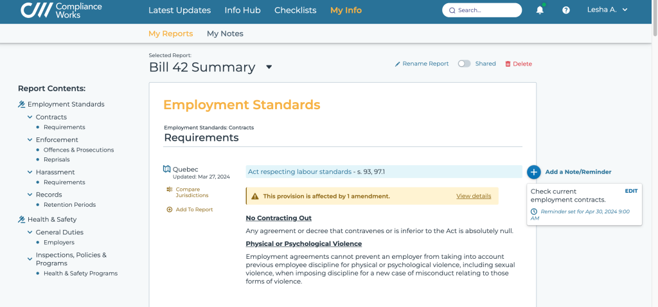The image size is (658, 307).
Task: Open Requirements under Harassment
Action: 64,182
